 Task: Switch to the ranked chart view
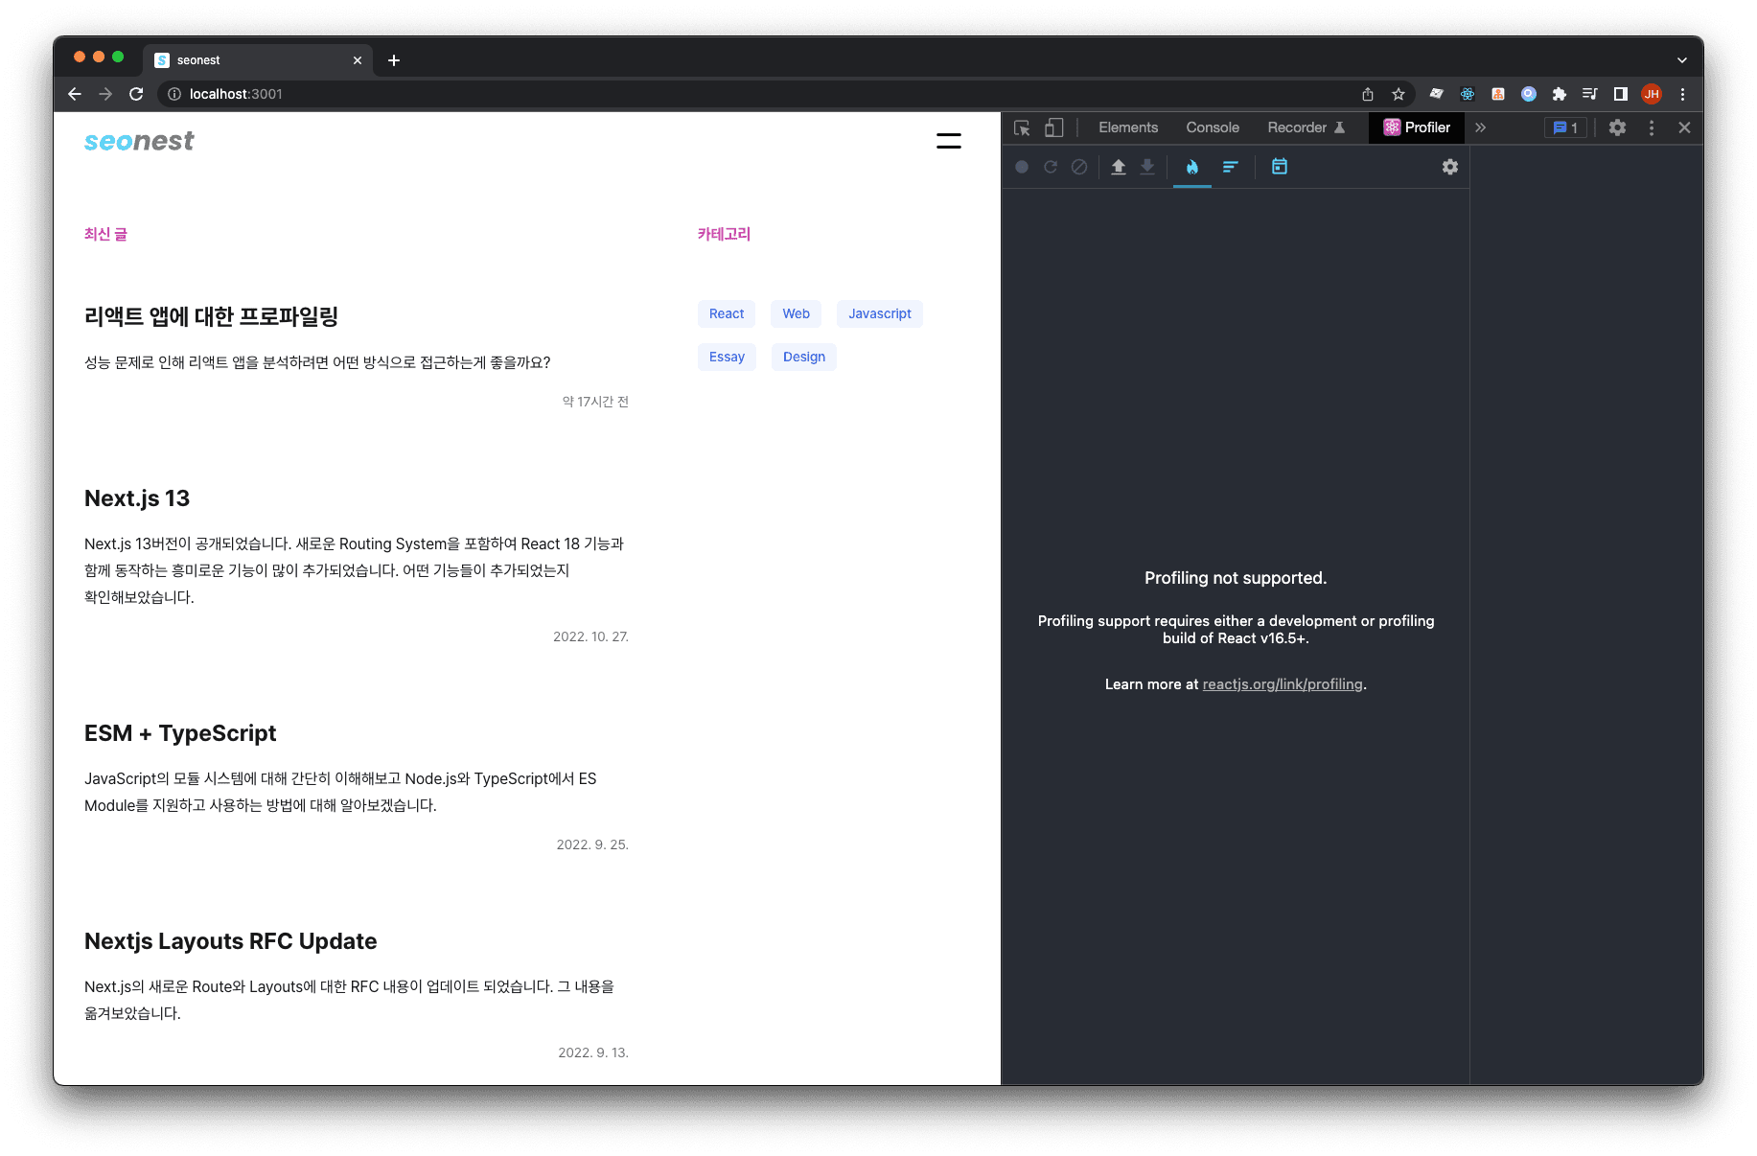(1231, 167)
